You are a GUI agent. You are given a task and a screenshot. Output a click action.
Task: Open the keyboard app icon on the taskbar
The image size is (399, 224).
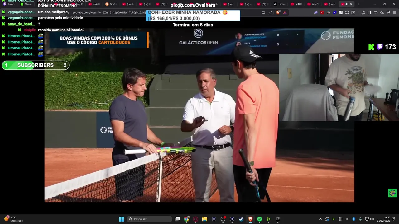214,219
